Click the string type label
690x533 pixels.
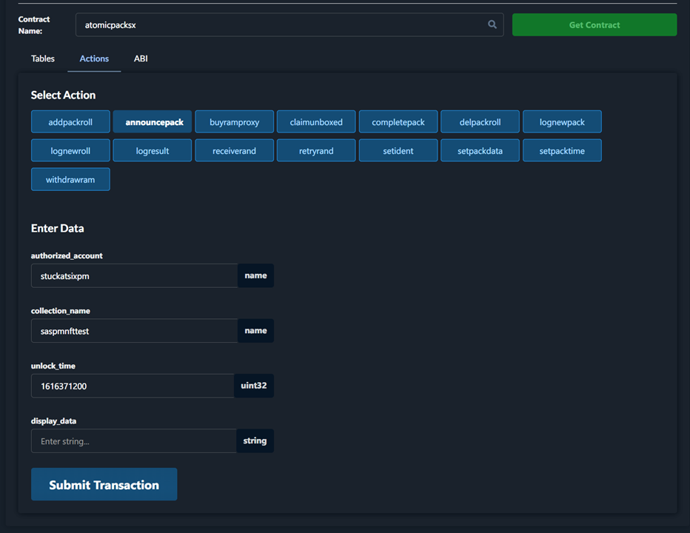tap(255, 440)
